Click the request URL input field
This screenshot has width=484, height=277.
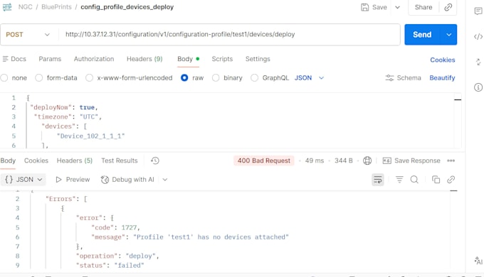click(x=229, y=35)
